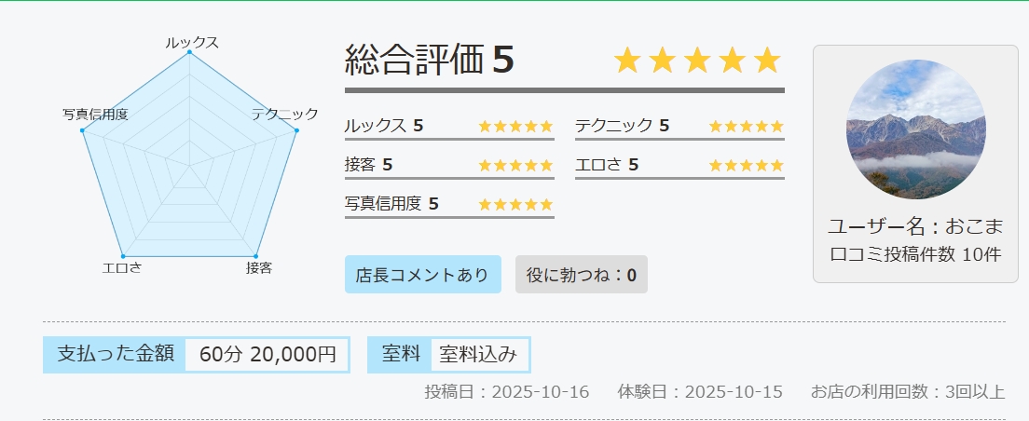Image resolution: width=1029 pixels, height=421 pixels.
Task: Click the テクニック star rating icons
Action: point(746,127)
